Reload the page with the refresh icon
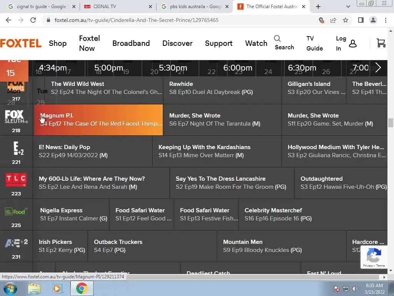 (33, 20)
